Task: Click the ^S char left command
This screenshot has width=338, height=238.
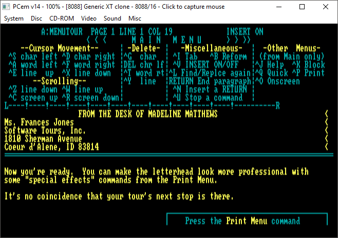Action: 33,57
